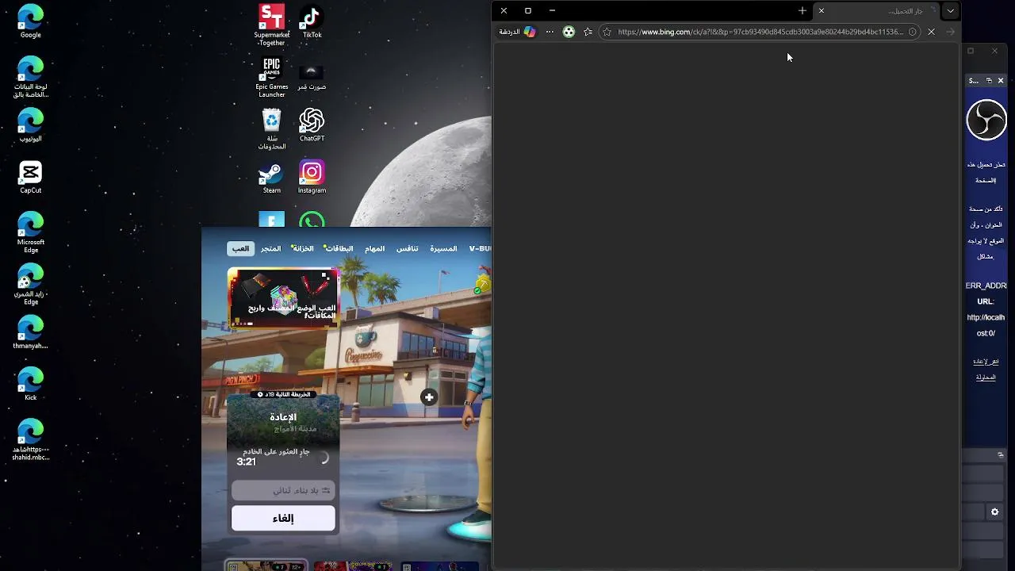Stop page loading with the X next to the address bar
Screen dimensions: 1015x571
(931, 32)
